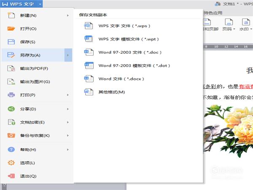Click the Other formats icon

tap(89, 92)
